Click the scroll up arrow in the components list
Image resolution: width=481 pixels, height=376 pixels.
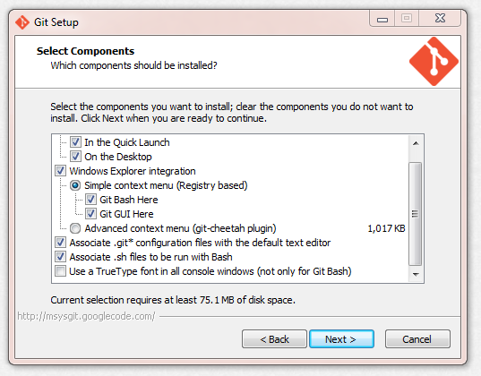[416, 143]
